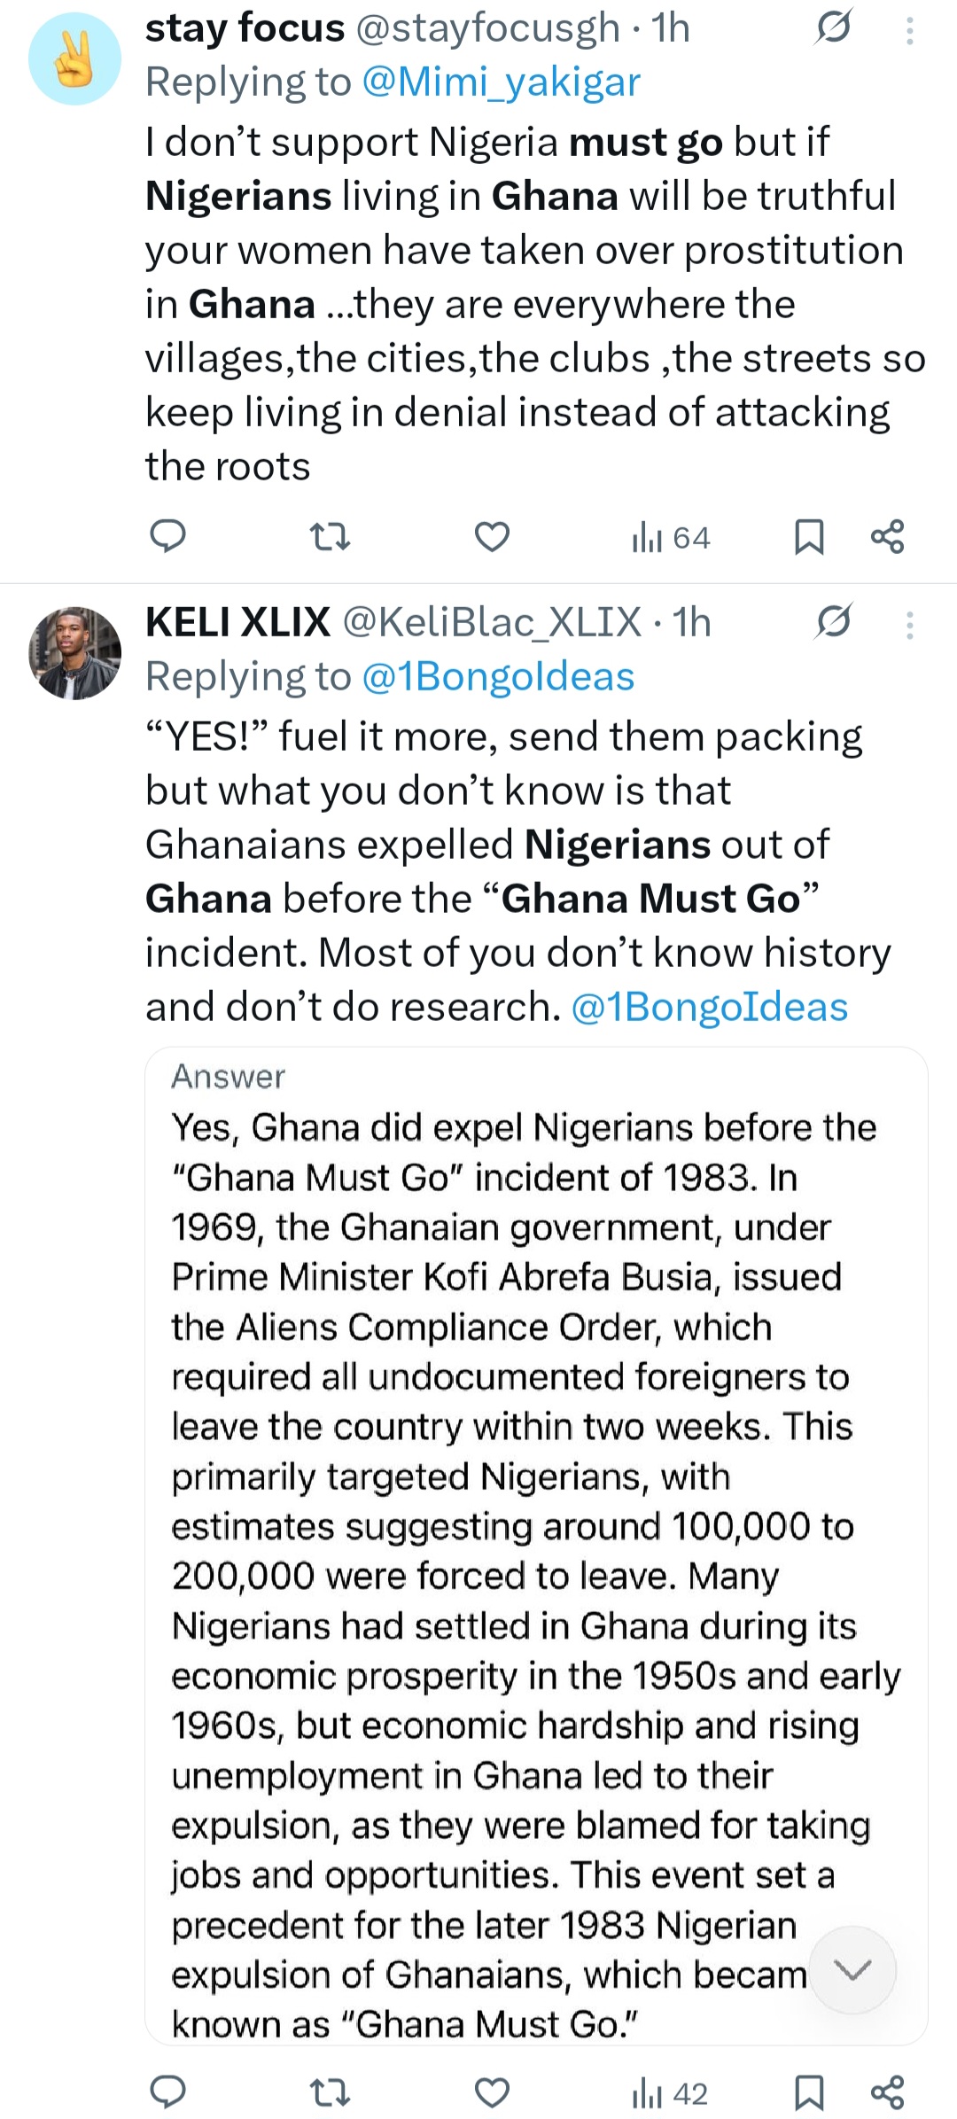Screen dimensions: 957x2119
Task: Retweet the stay focus post
Action: 329,536
